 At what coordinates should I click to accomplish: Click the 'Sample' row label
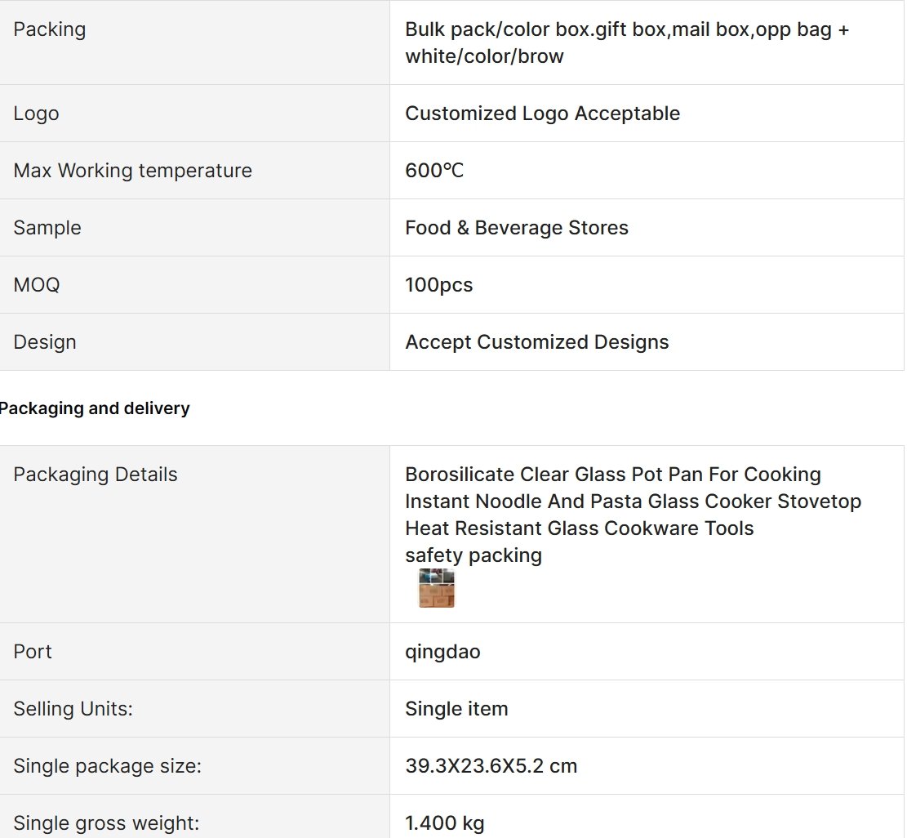pos(47,227)
